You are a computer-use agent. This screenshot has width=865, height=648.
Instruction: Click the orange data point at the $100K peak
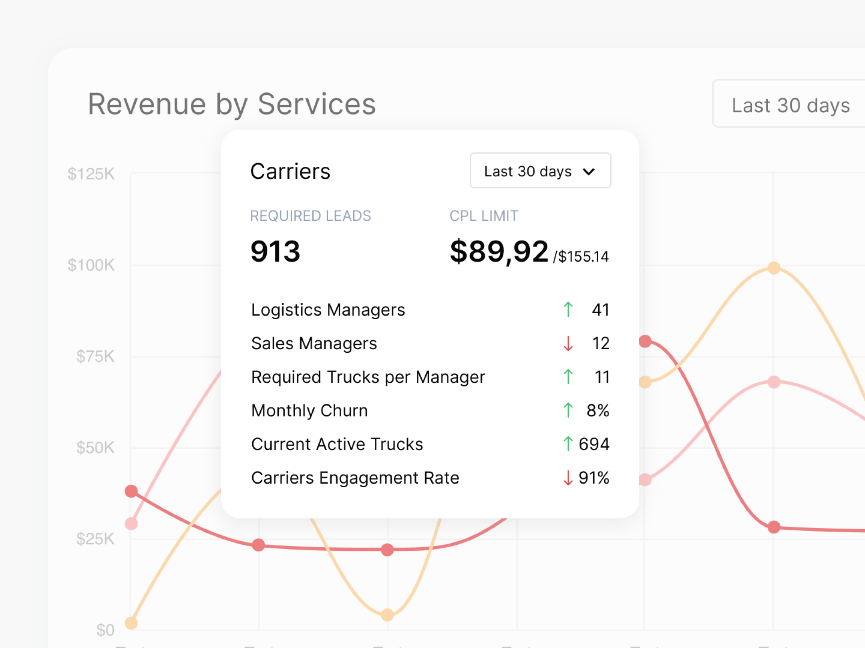(774, 268)
